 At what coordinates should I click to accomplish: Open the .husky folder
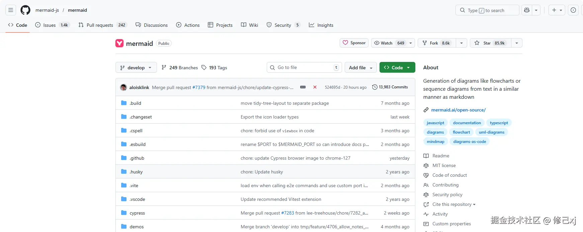pyautogui.click(x=136, y=172)
